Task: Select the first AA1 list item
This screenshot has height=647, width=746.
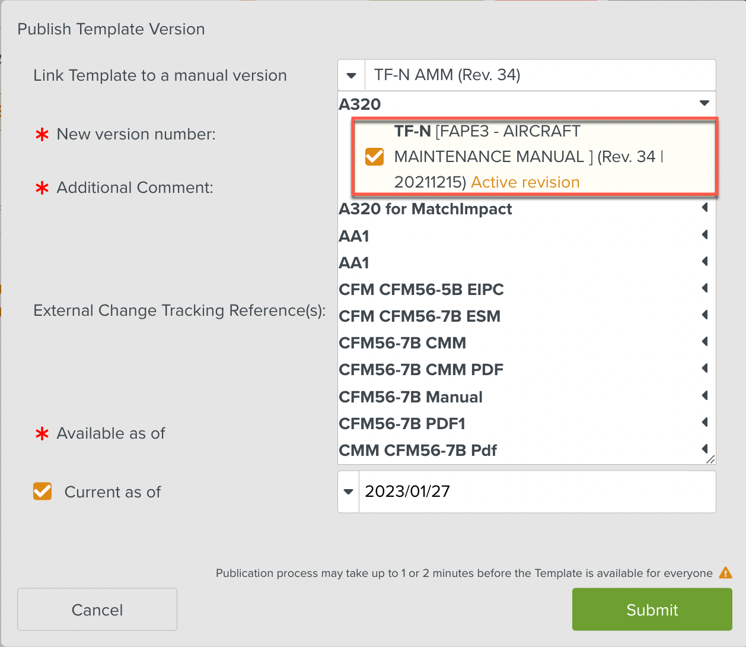Action: (x=354, y=236)
